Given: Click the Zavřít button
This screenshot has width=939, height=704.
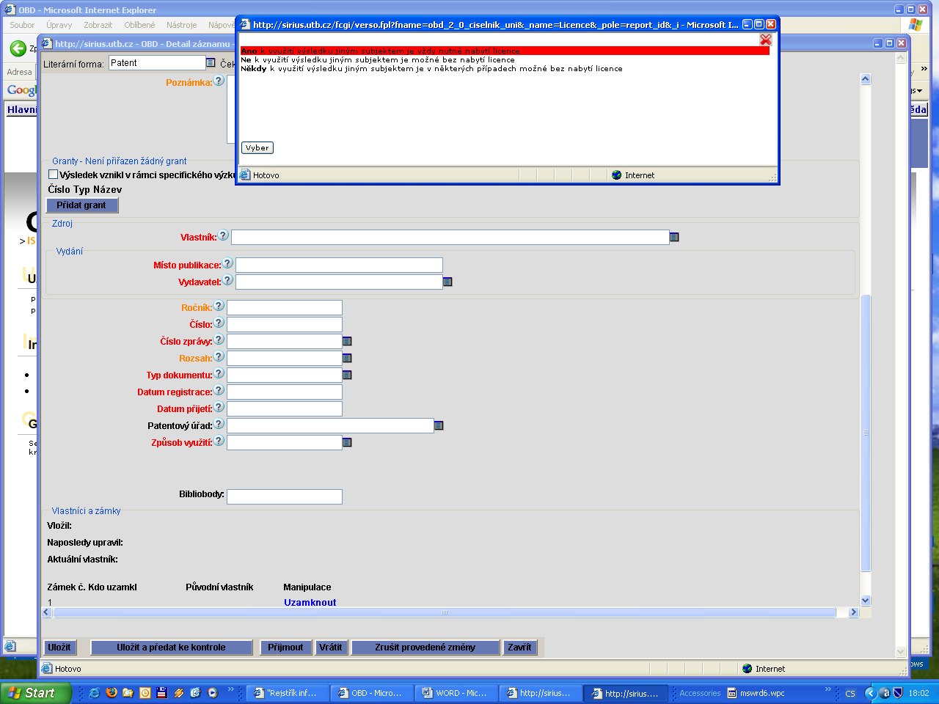Looking at the screenshot, I should [x=519, y=648].
